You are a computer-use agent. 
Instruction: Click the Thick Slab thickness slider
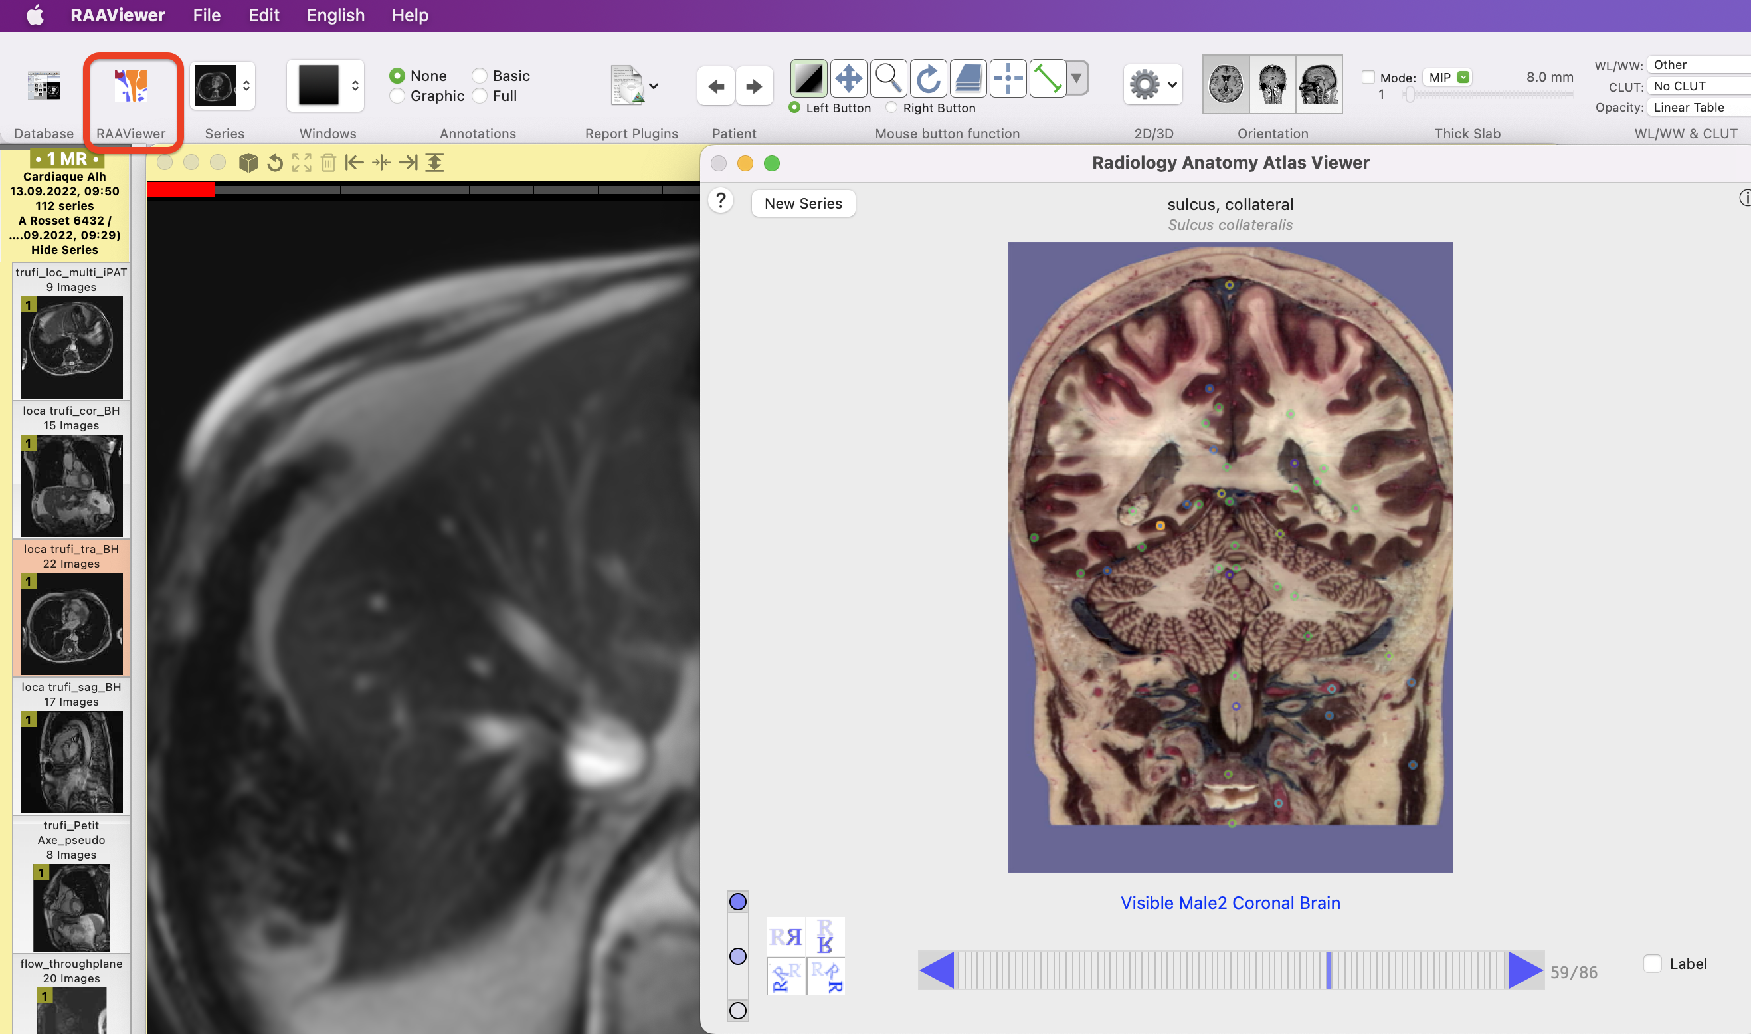pyautogui.click(x=1489, y=95)
